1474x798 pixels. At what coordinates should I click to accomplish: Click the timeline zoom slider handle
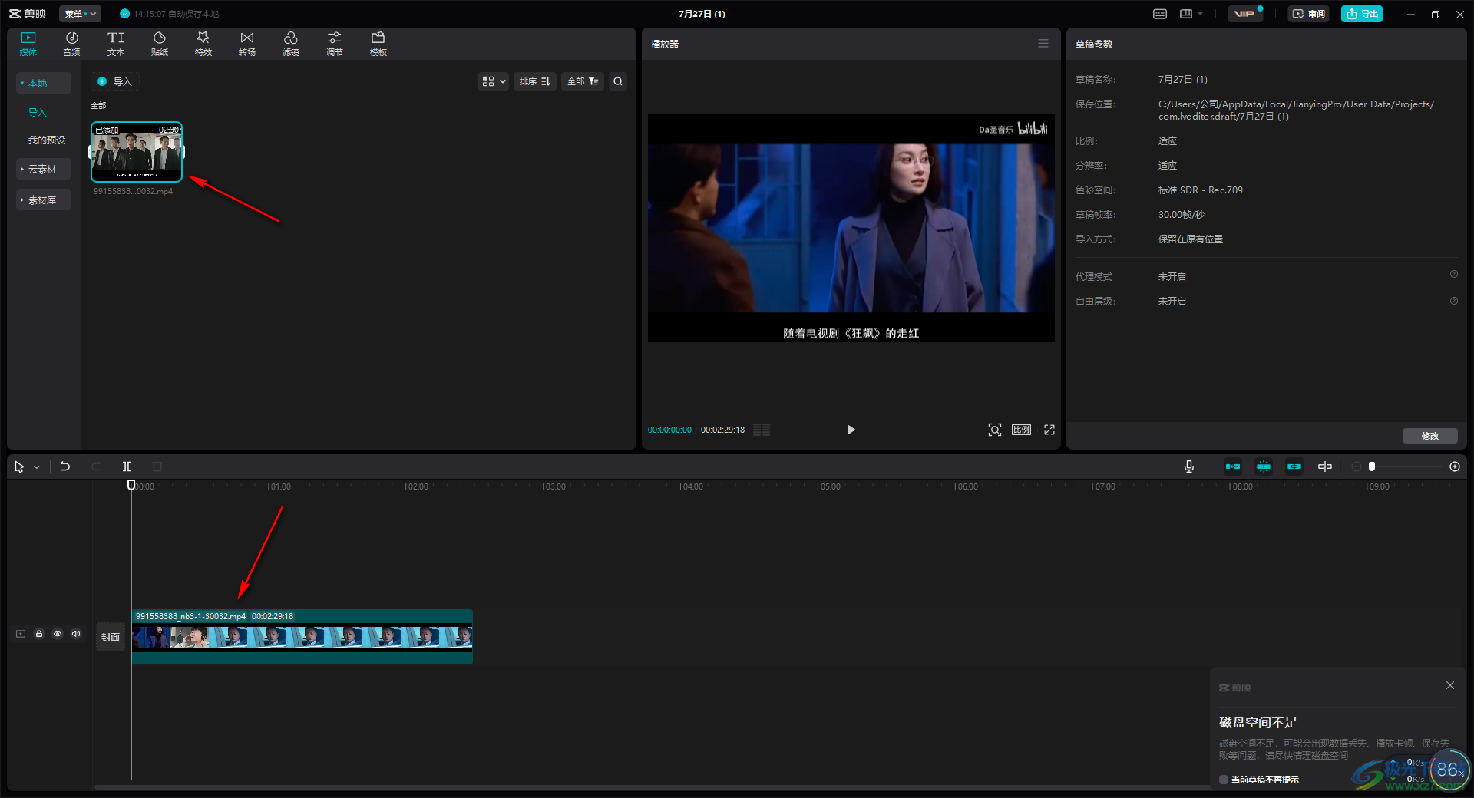(1372, 467)
